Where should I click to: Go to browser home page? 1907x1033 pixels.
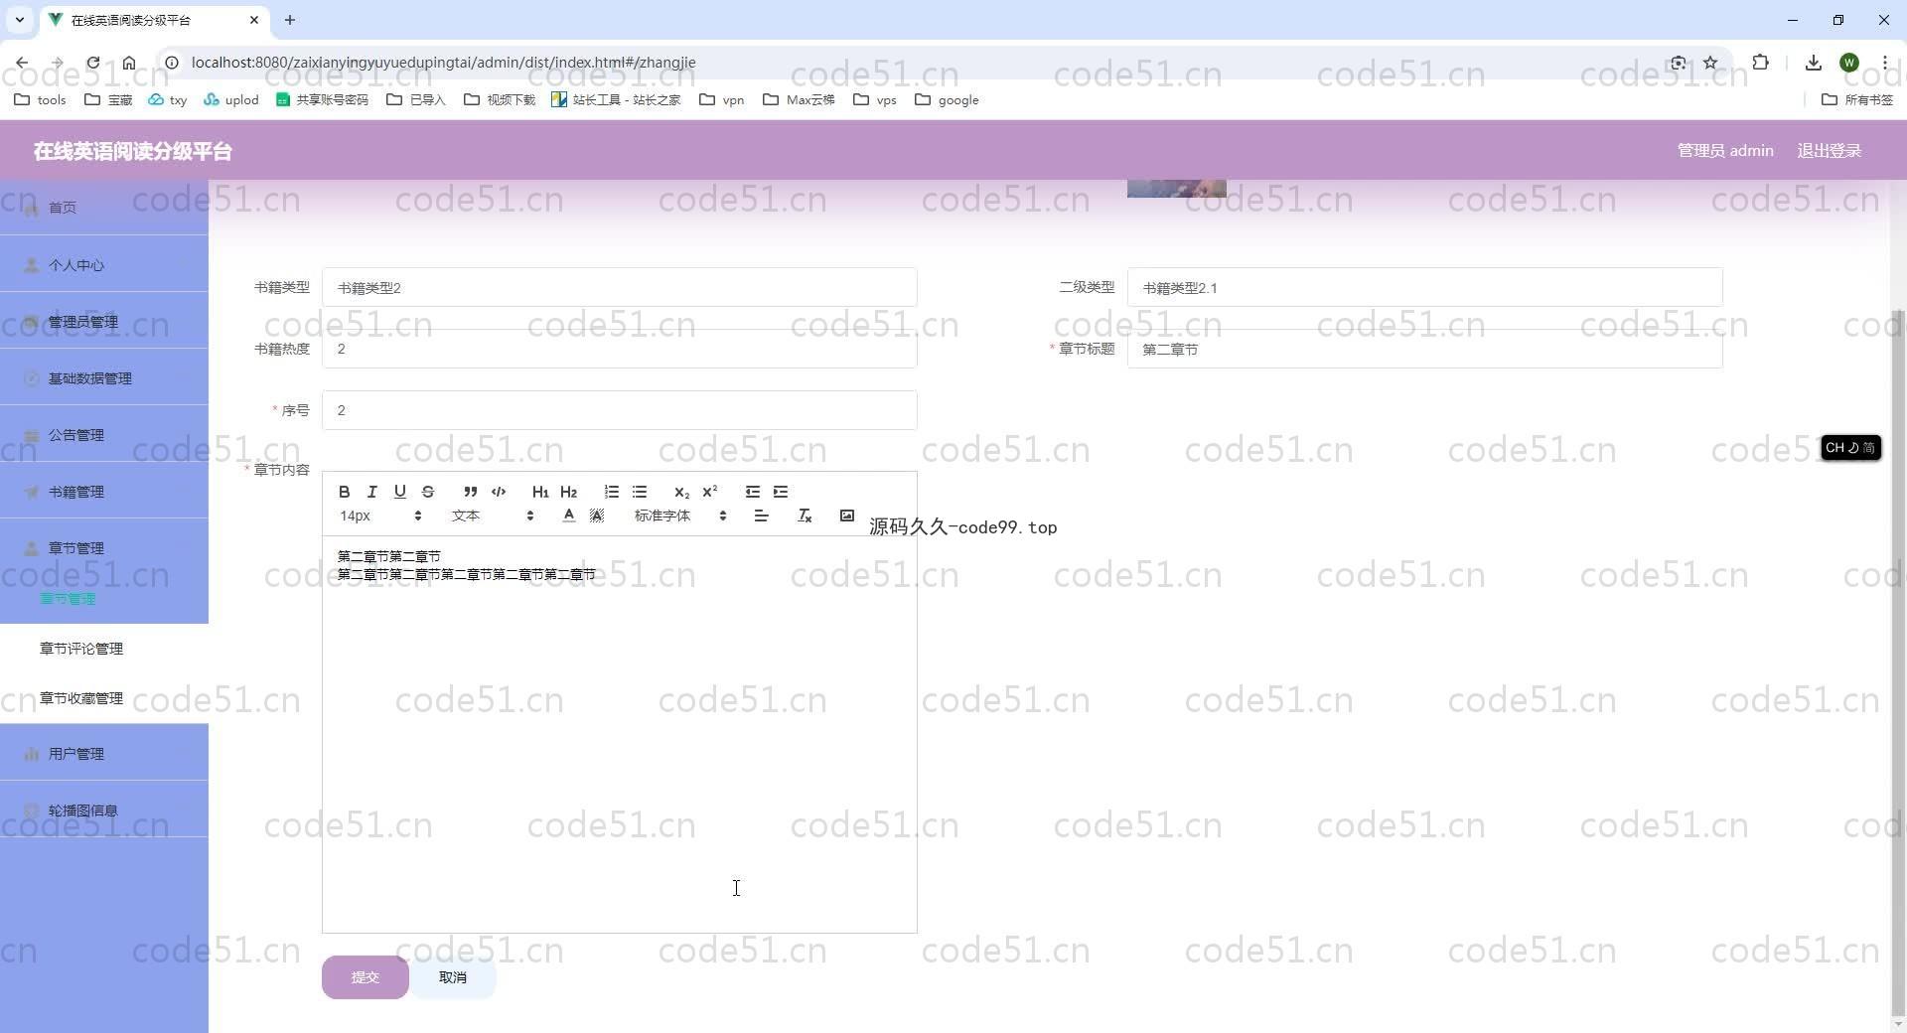coord(129,63)
